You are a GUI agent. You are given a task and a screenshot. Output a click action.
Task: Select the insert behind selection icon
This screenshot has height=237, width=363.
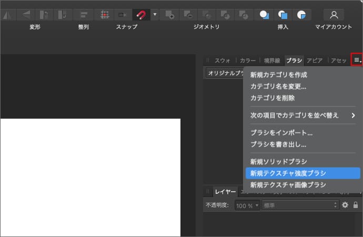[265, 14]
